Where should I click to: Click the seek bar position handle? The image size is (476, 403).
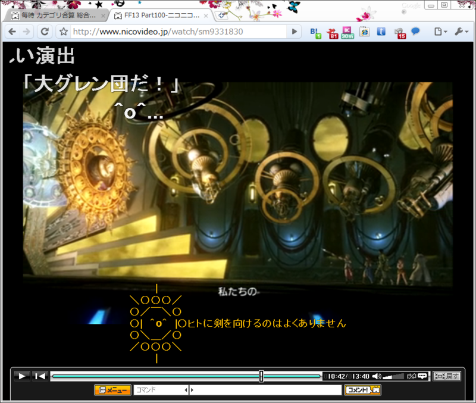pyautogui.click(x=261, y=376)
